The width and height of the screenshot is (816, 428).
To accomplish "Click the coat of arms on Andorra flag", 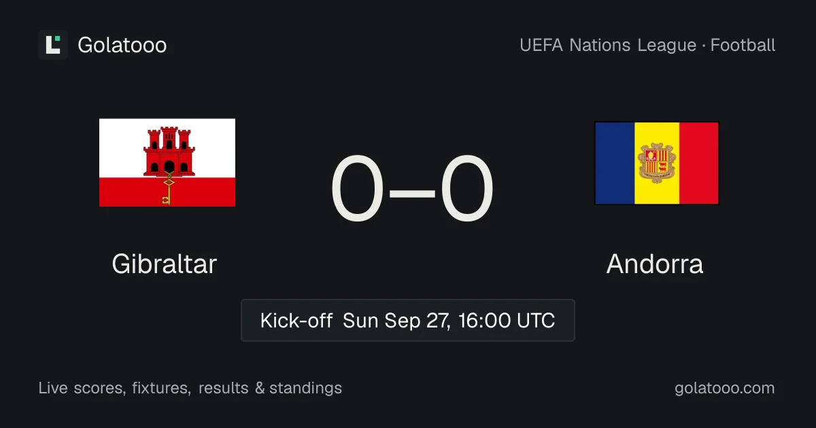I will [657, 163].
